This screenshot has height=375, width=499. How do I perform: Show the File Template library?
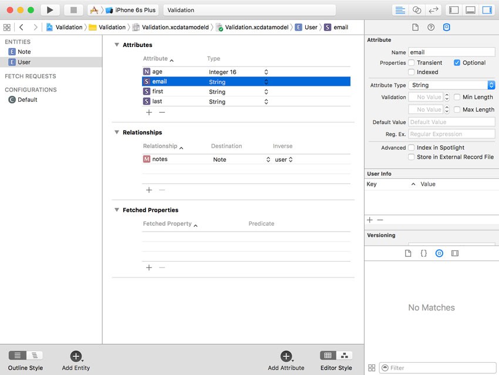tap(408, 253)
